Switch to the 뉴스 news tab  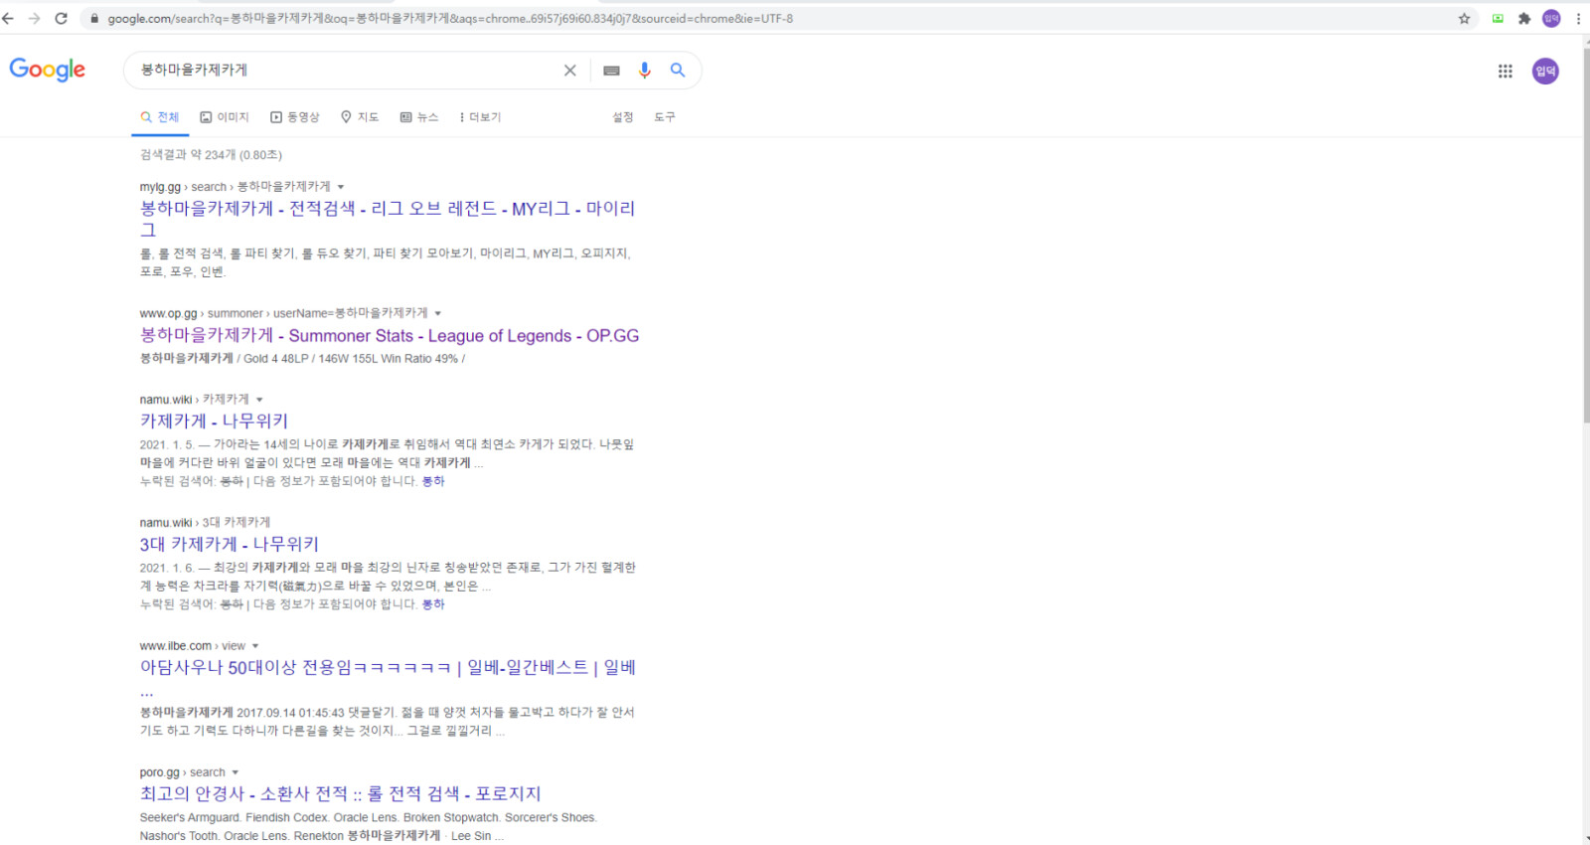pos(419,117)
